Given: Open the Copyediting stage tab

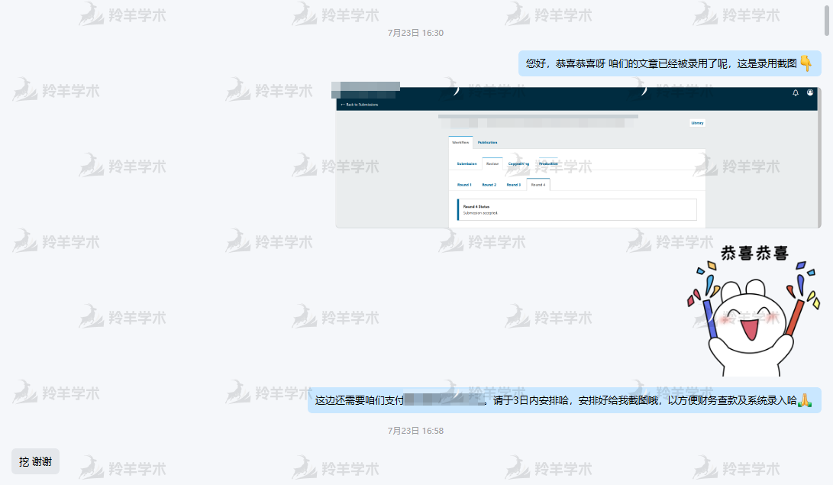Looking at the screenshot, I should point(518,163).
